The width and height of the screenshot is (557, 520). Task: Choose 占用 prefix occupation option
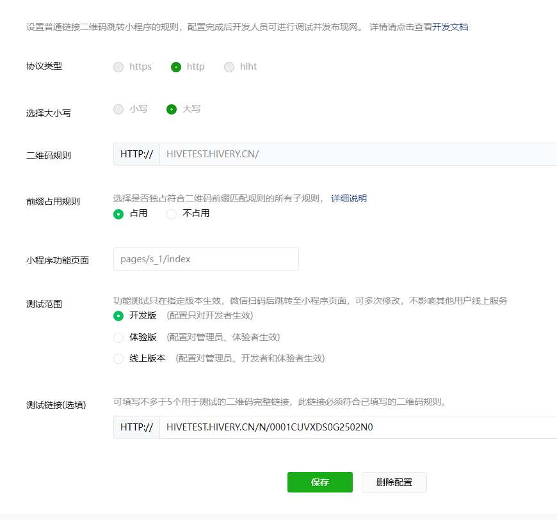118,214
